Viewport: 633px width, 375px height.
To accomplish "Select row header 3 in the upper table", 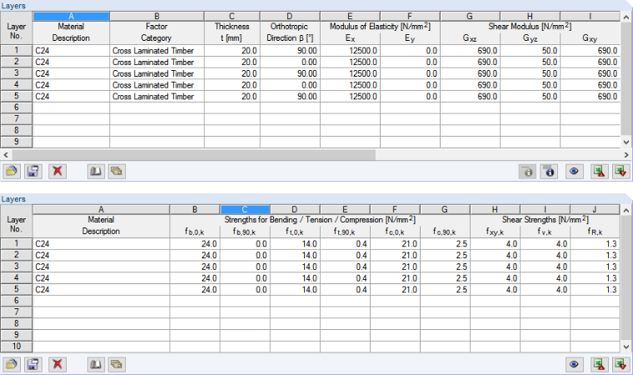I will (x=16, y=73).
